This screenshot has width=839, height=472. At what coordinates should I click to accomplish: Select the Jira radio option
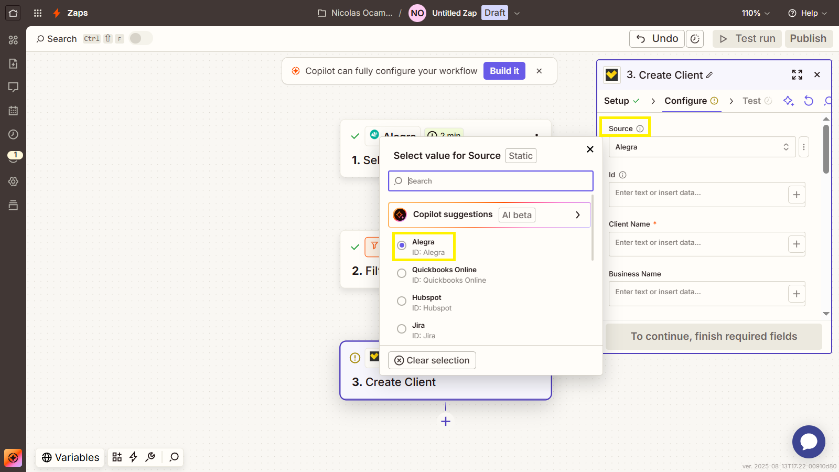402,329
